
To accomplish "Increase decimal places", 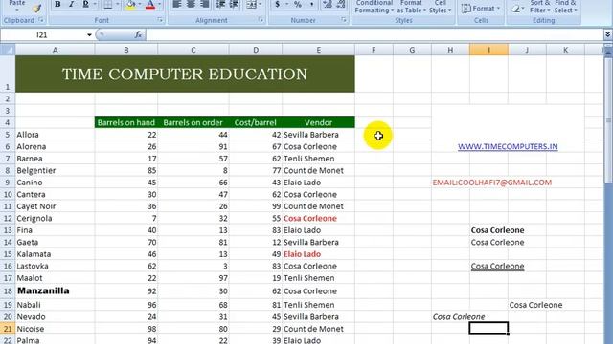I will pyautogui.click(x=328, y=4).
